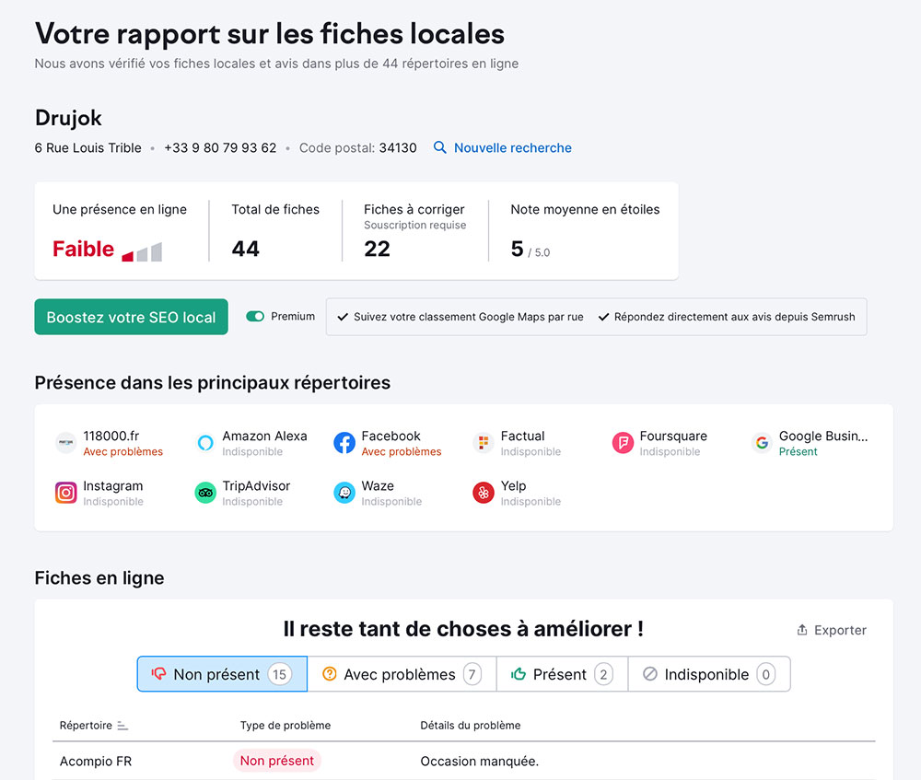
Task: Click the count badge 7 on Avec problèmes
Action: coord(472,674)
